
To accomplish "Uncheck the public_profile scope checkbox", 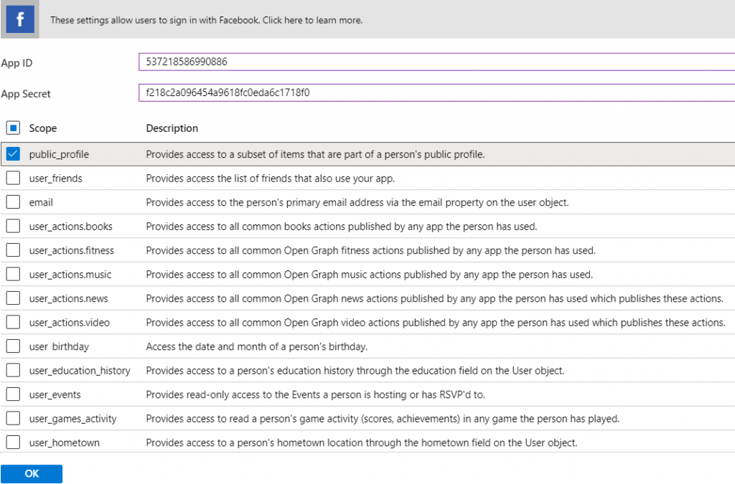I will (13, 154).
